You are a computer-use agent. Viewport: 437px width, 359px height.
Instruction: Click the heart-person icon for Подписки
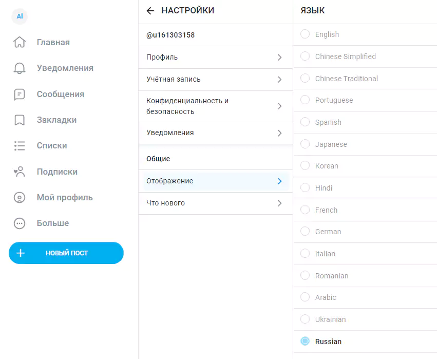[x=20, y=172]
